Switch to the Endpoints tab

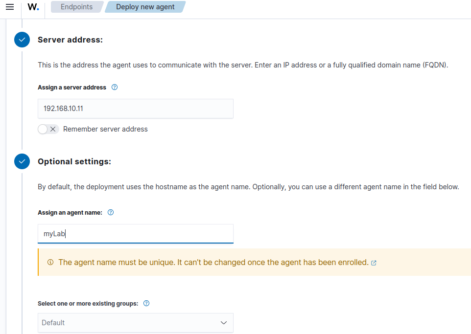click(x=77, y=7)
